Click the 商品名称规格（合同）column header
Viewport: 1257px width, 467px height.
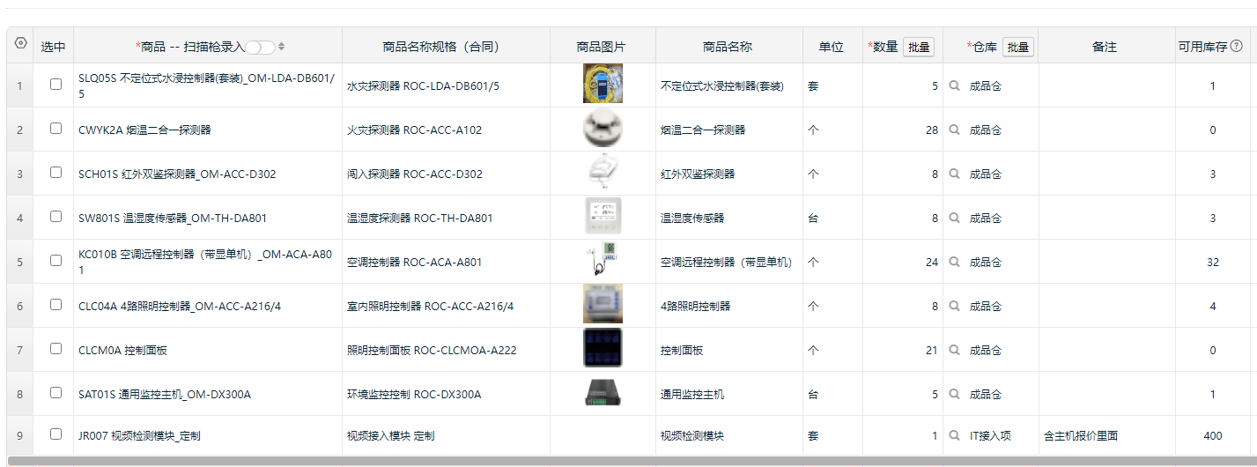[x=446, y=47]
